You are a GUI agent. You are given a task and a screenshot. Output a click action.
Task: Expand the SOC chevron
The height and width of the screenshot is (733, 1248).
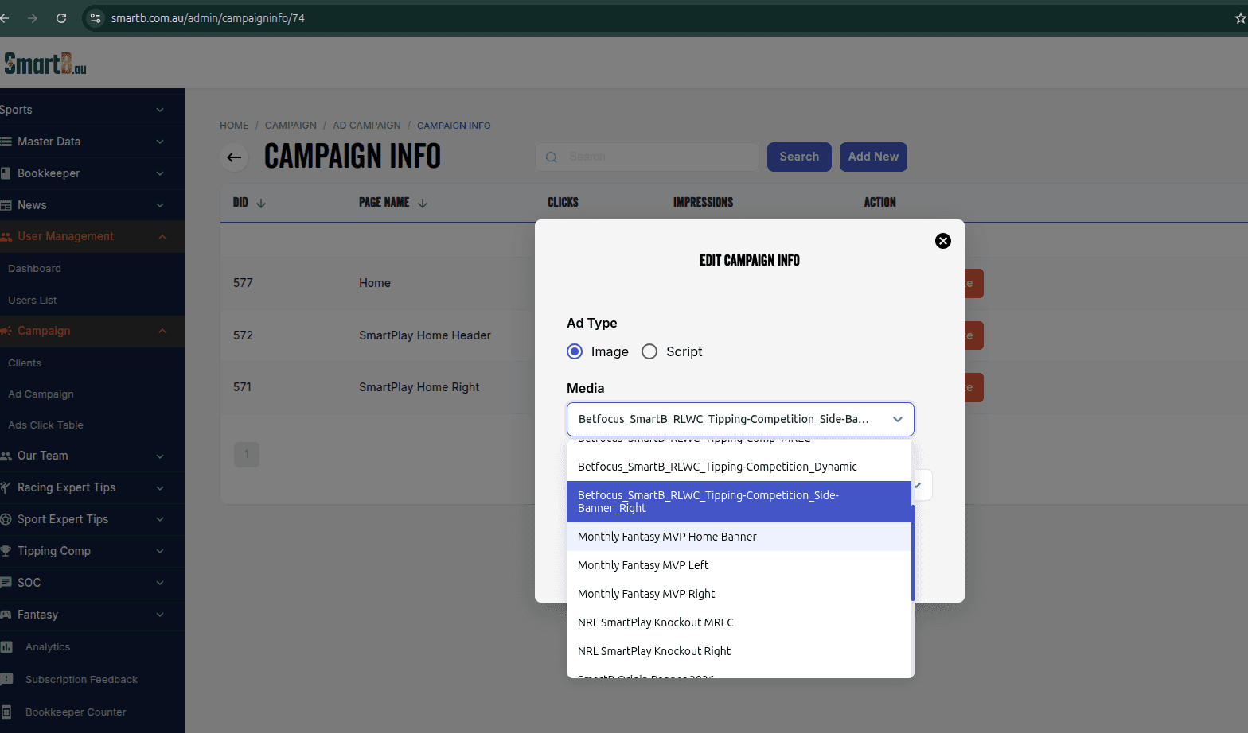[160, 583]
